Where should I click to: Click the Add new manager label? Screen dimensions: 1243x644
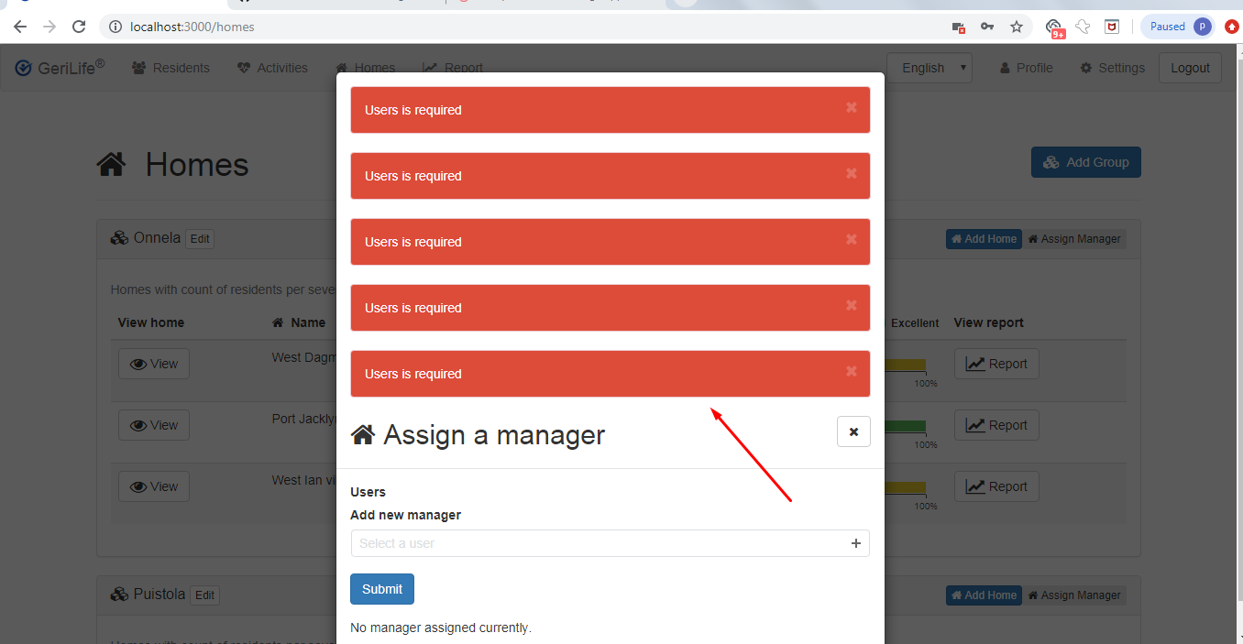pos(405,515)
